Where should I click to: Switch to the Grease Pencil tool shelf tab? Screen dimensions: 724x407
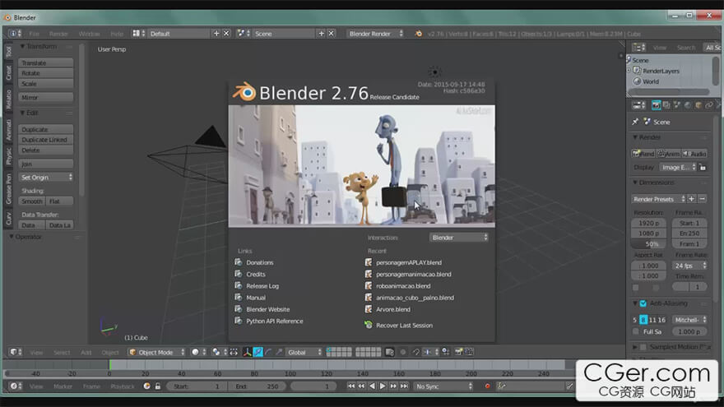(9, 189)
